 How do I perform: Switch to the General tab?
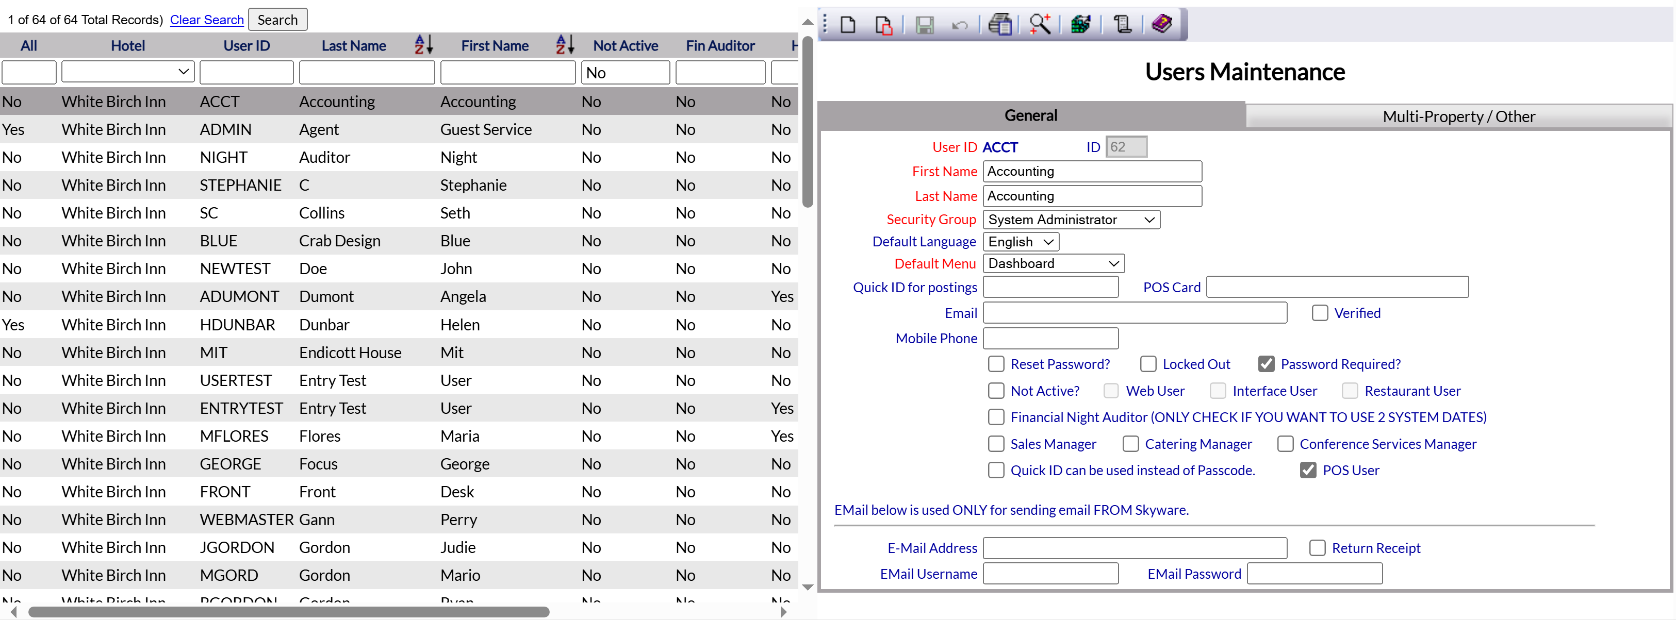pyautogui.click(x=1031, y=115)
